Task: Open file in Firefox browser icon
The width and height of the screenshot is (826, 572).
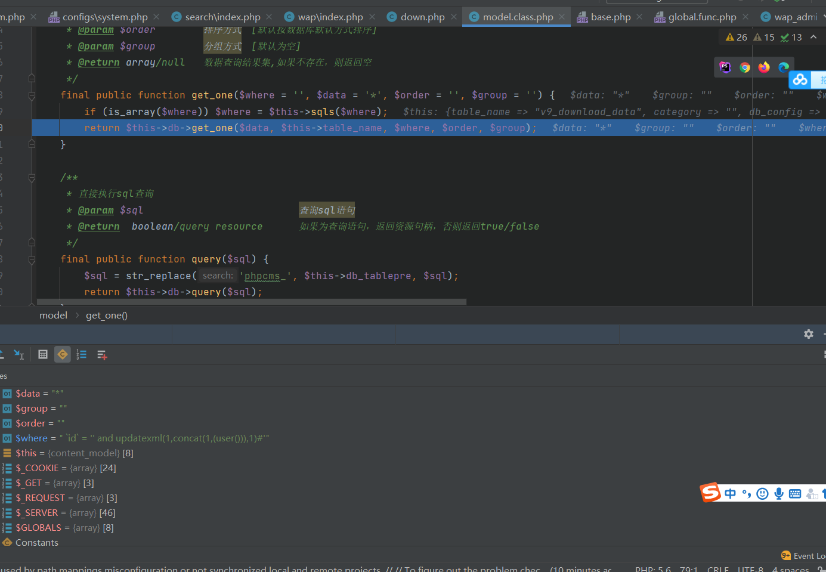Action: click(x=764, y=67)
